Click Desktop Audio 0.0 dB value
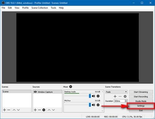The width and height of the screenshot is (155, 119). point(98,92)
